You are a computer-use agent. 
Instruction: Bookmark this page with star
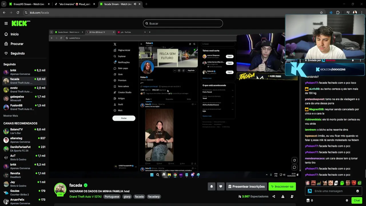pos(321,13)
